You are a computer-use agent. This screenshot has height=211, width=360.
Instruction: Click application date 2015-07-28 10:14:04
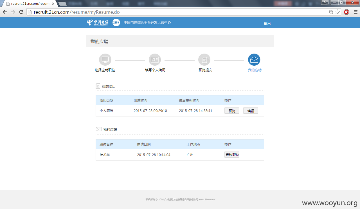tap(154, 155)
